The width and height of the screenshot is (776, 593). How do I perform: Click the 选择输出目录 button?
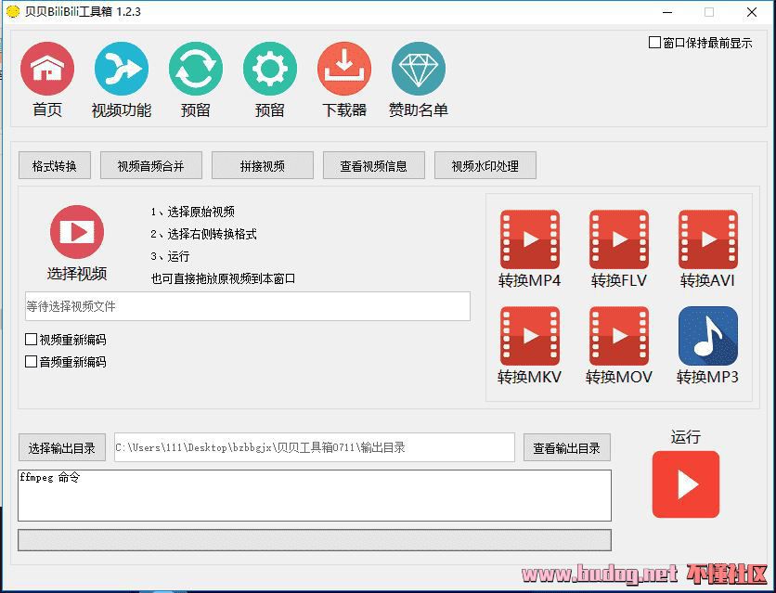tap(62, 447)
